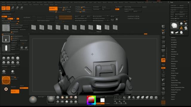Select the SelectRect brush icon

coord(115,97)
